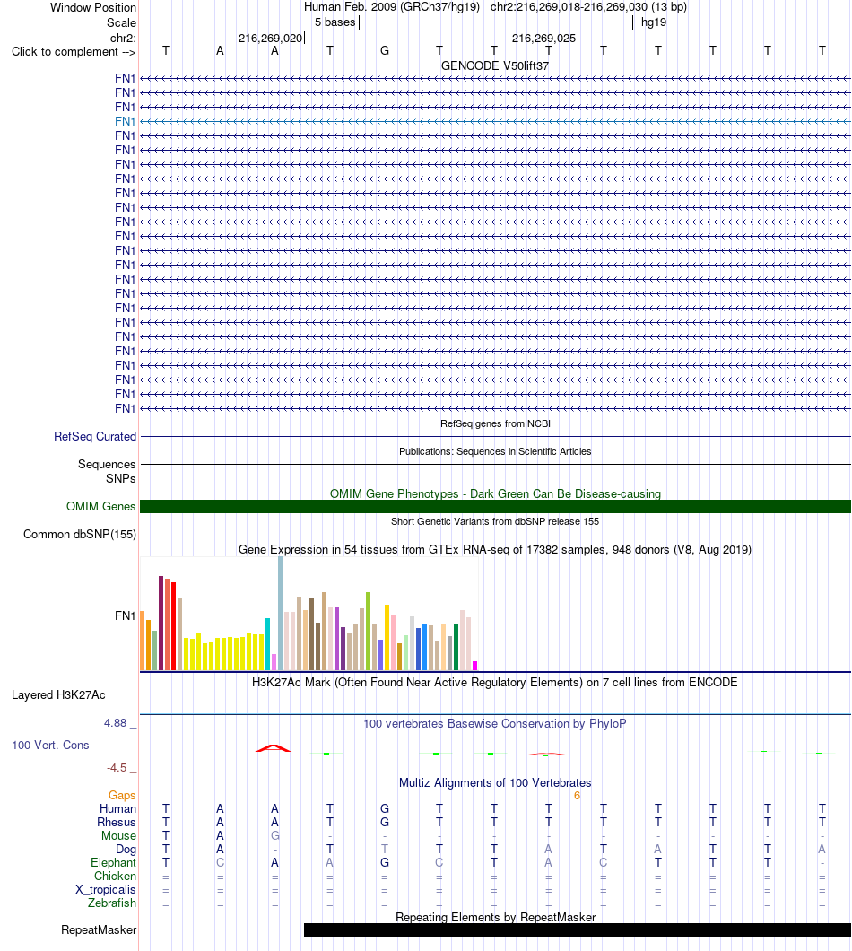Click the '216,269,020' position marker
The width and height of the screenshot is (852, 951).
pos(271,39)
